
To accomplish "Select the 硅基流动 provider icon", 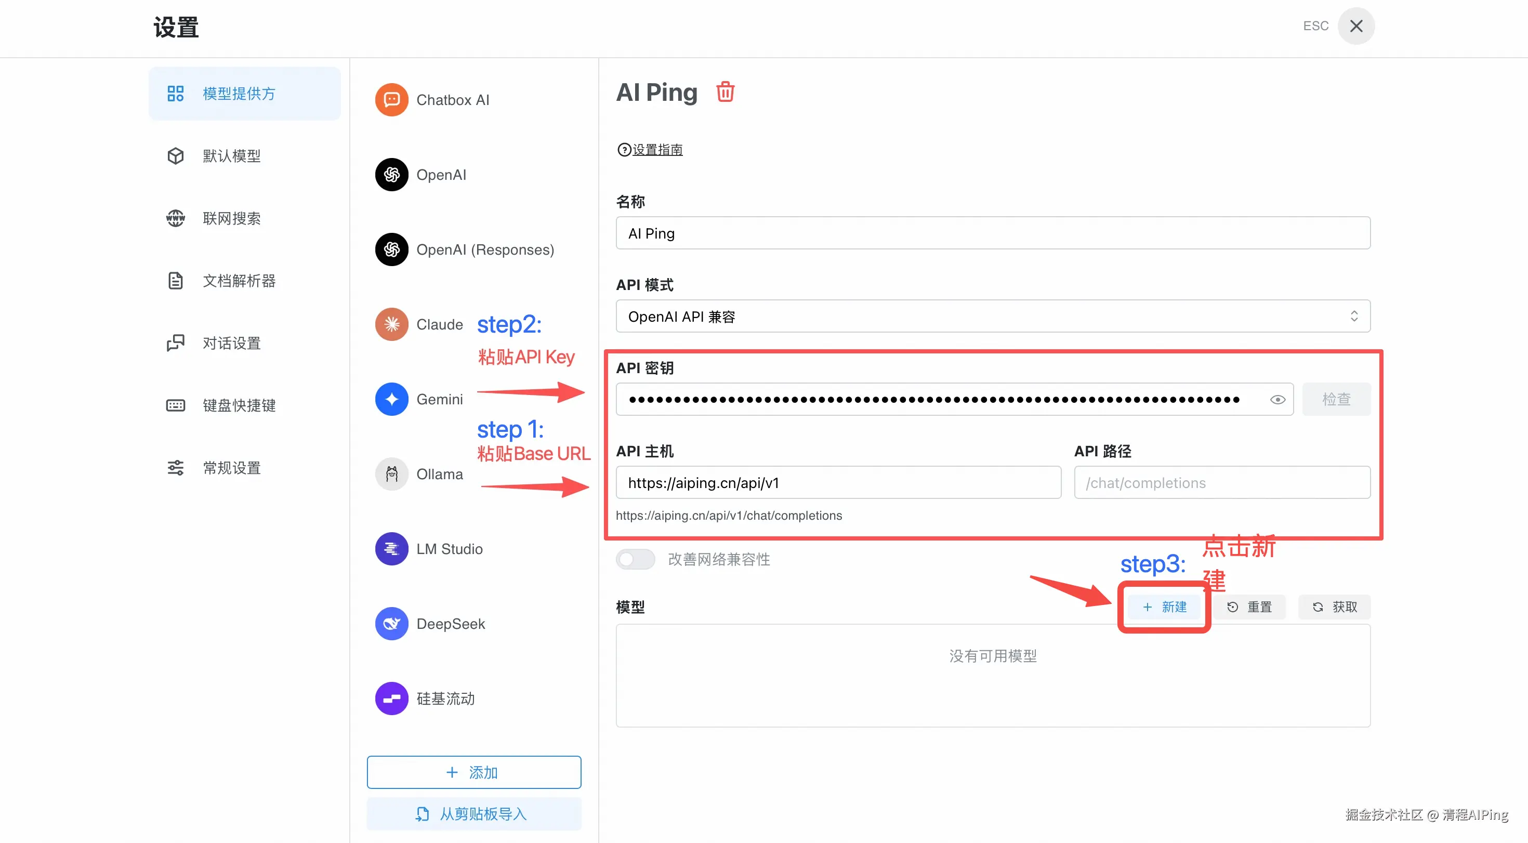I will click(x=391, y=698).
